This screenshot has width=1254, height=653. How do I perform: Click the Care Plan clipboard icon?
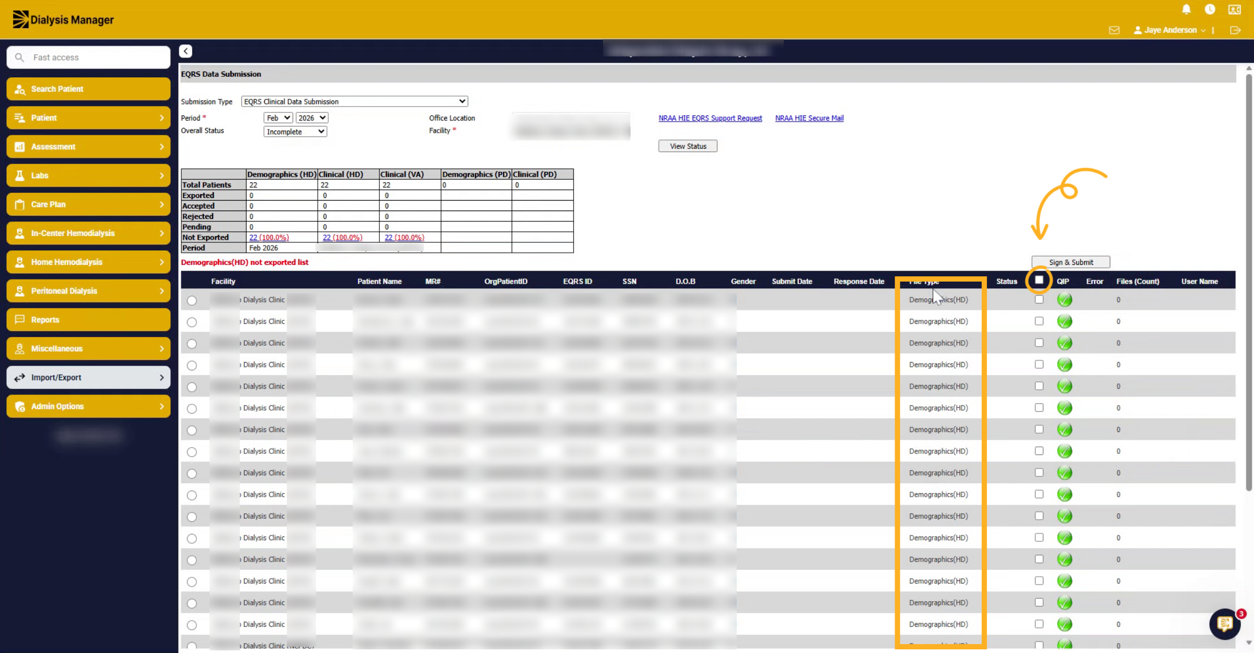click(20, 205)
